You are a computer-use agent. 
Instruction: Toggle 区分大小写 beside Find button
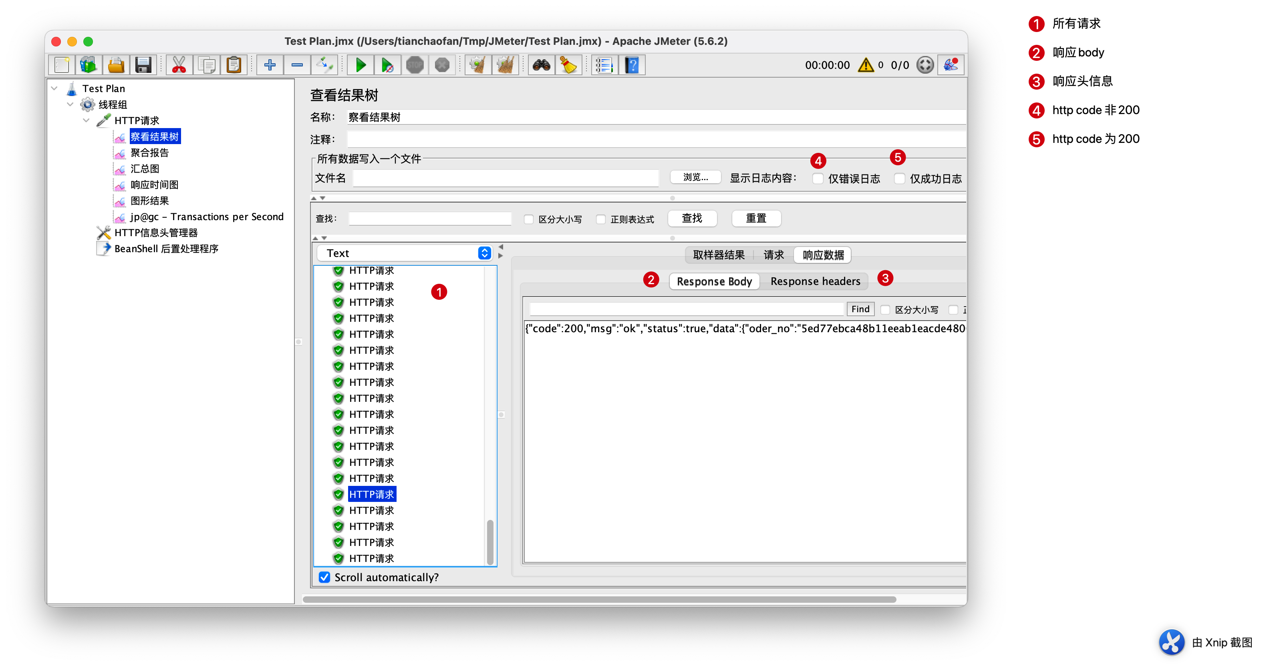click(x=885, y=310)
